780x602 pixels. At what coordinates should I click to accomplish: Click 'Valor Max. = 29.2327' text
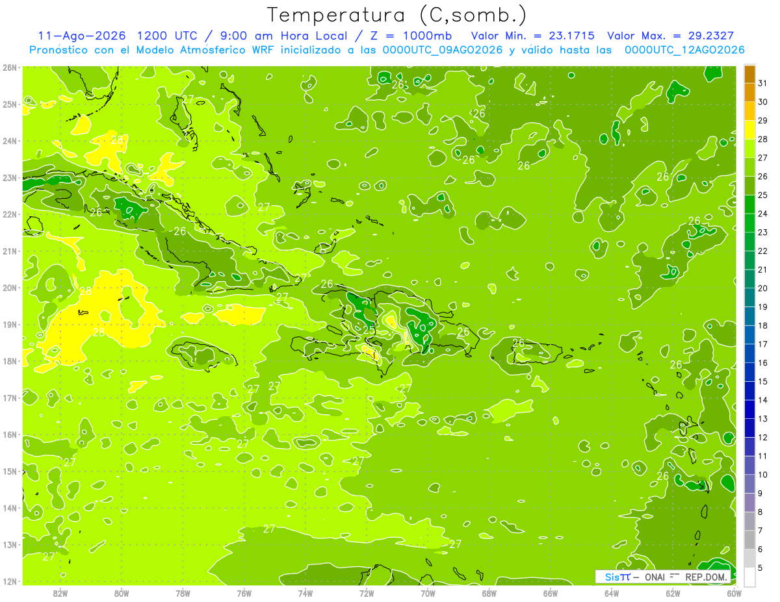tap(671, 36)
